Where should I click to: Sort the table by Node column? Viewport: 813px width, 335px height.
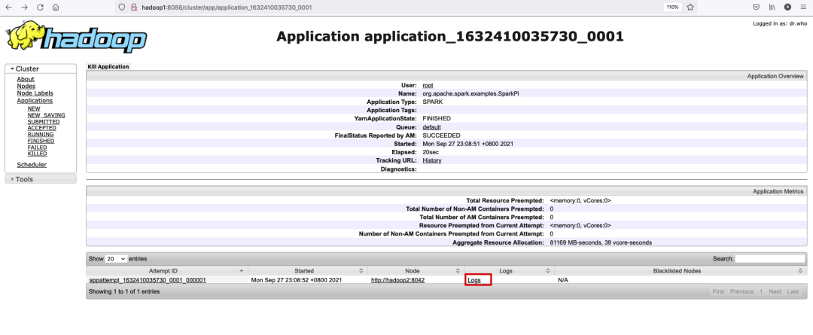point(416,271)
